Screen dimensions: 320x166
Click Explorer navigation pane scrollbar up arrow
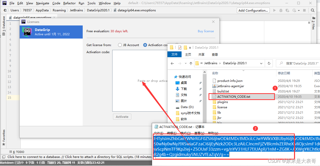tap(205, 72)
